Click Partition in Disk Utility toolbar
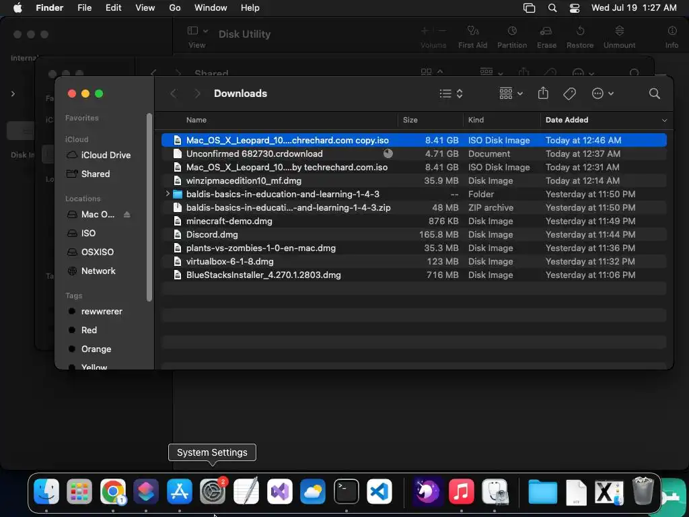The height and width of the screenshot is (517, 689). pos(512,37)
